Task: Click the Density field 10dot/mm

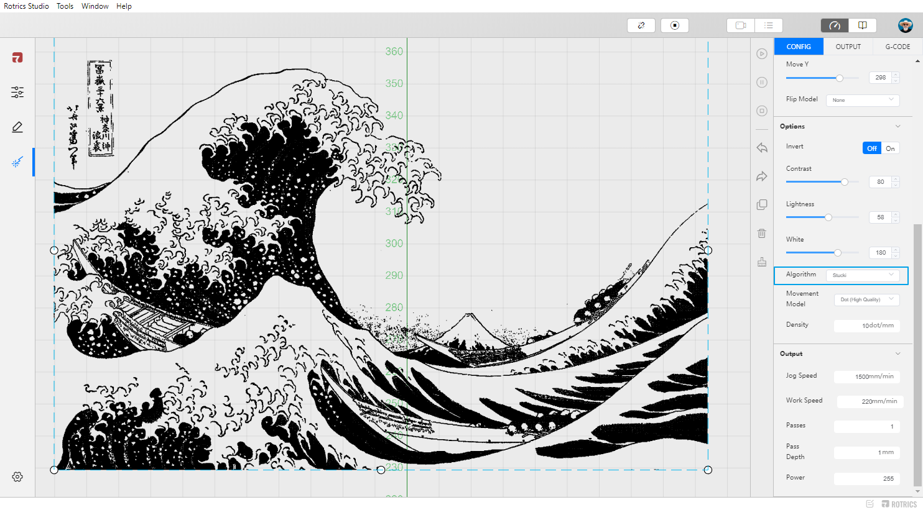Action: [867, 326]
